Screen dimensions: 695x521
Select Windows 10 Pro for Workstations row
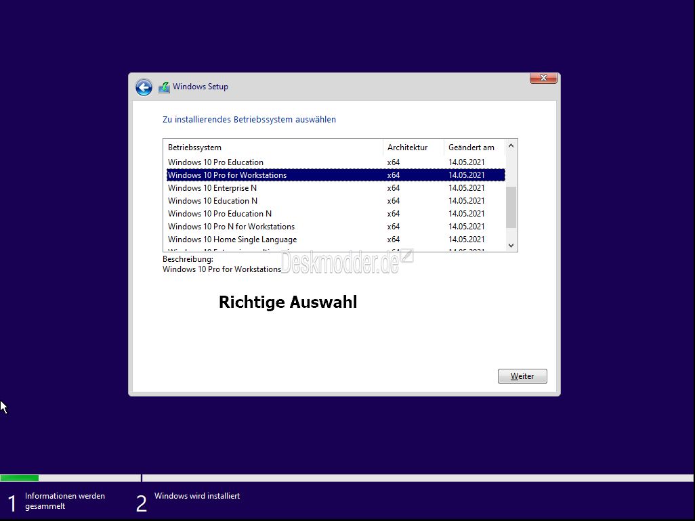[x=335, y=175]
